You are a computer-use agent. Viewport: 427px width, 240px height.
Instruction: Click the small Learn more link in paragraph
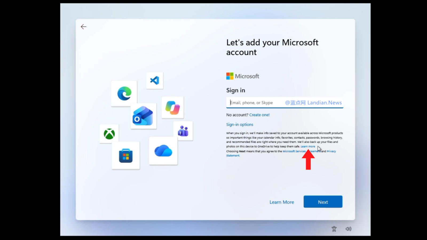click(308, 146)
